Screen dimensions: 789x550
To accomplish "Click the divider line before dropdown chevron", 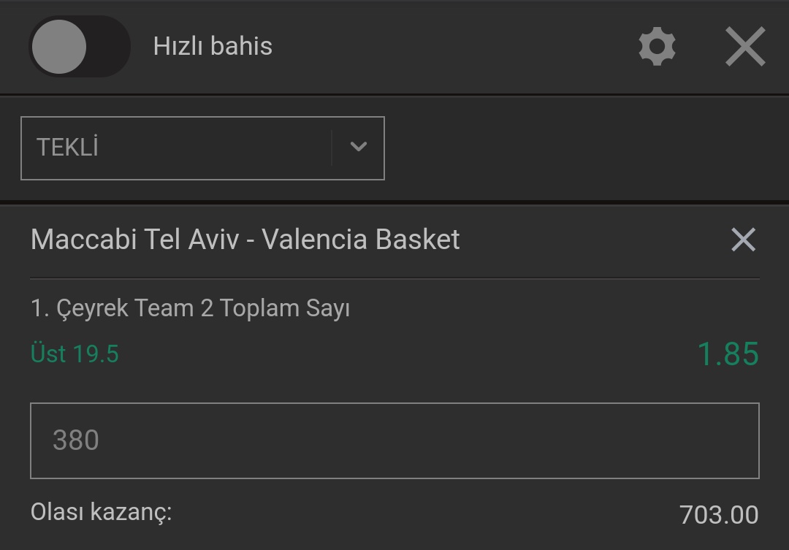I will pos(332,148).
